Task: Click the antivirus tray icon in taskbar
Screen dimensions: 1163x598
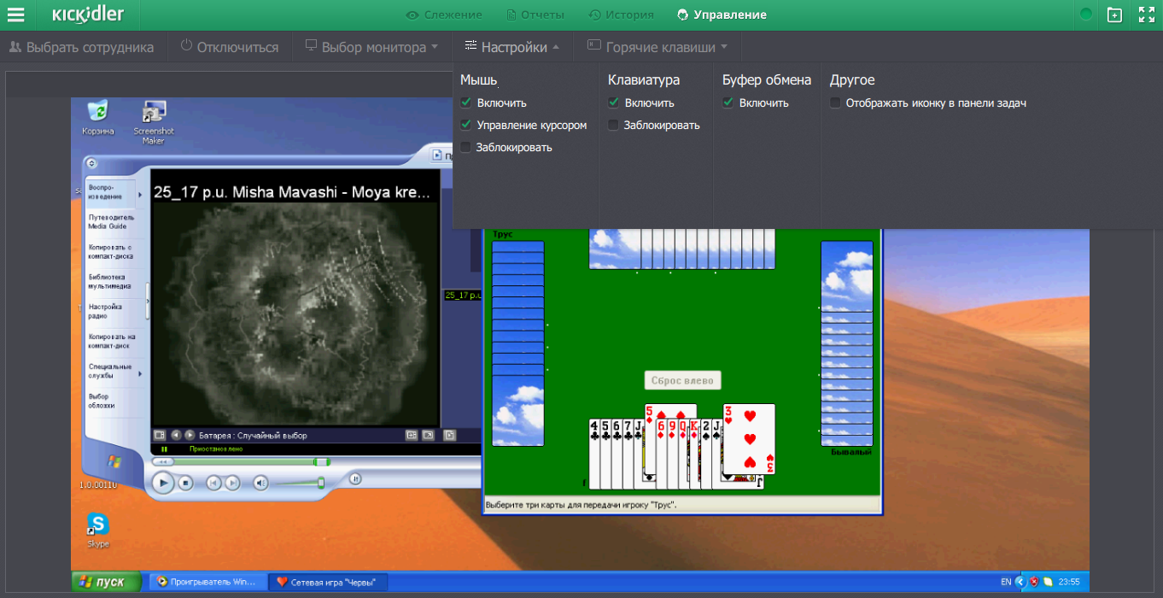Action: pyautogui.click(x=1033, y=582)
